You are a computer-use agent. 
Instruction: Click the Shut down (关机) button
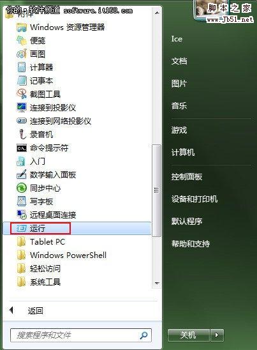point(189,335)
